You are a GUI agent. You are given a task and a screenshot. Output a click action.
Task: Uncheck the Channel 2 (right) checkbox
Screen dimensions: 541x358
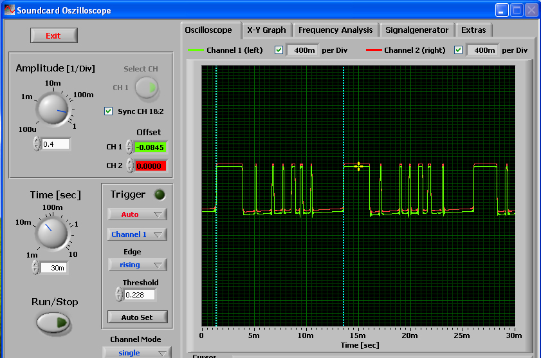point(458,50)
